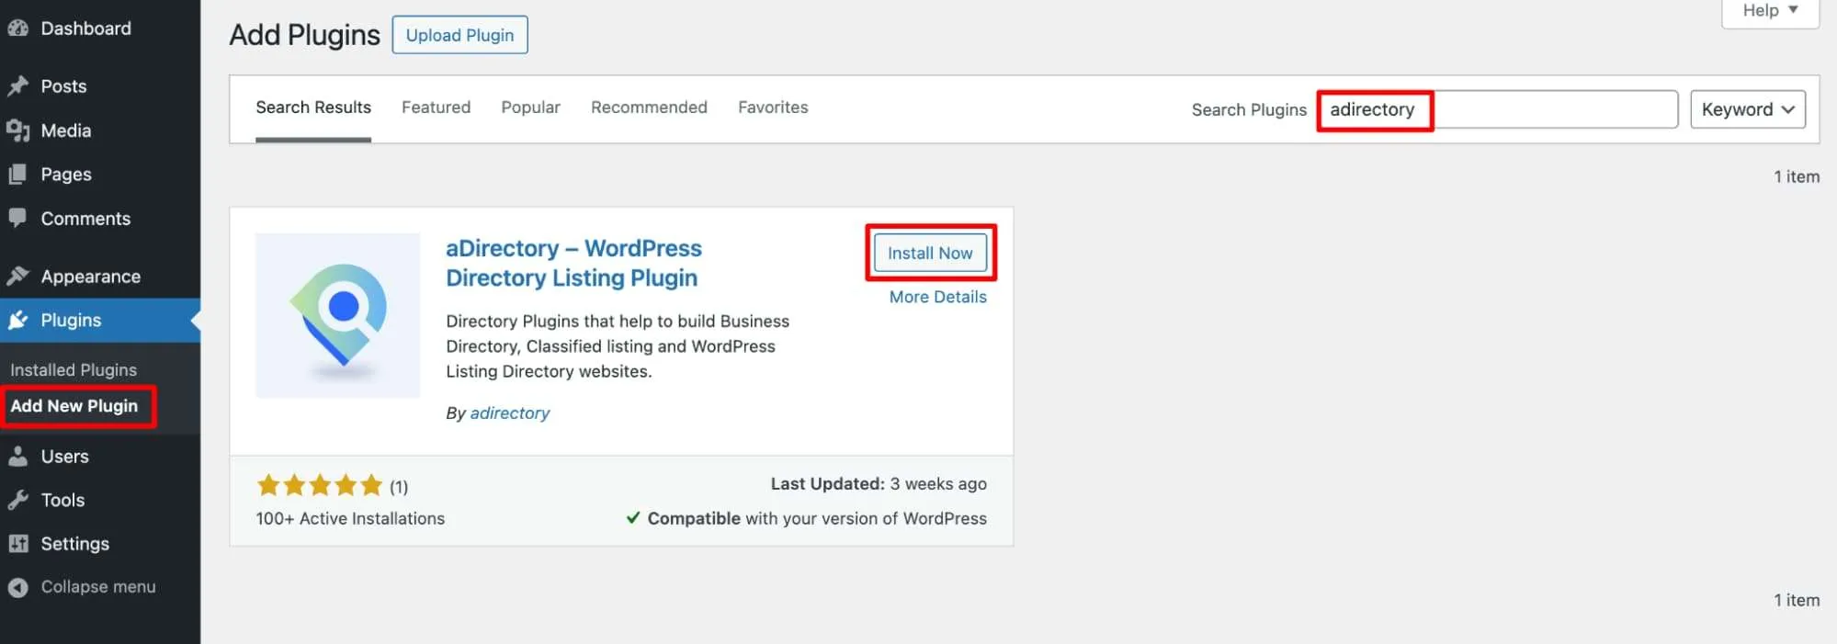Switch to the Featured tab

click(436, 107)
